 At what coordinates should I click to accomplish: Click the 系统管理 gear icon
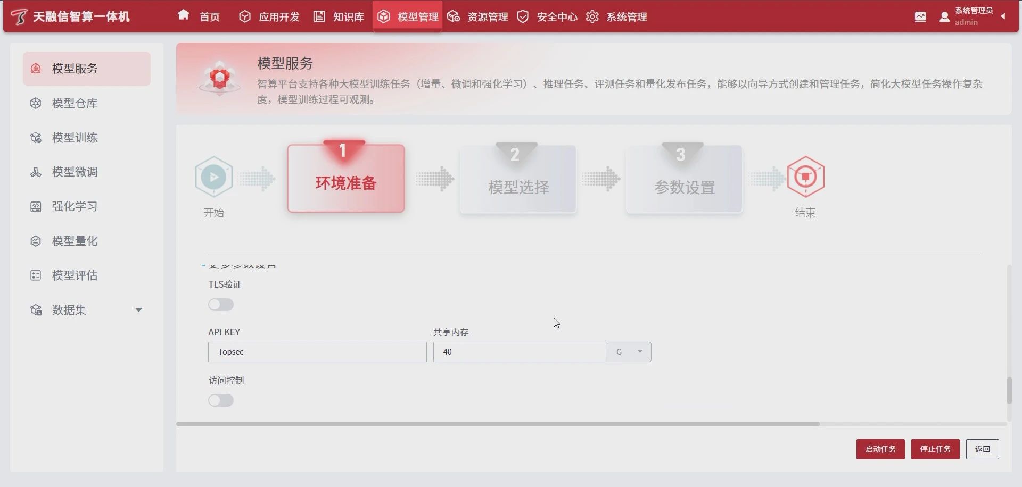(x=592, y=17)
